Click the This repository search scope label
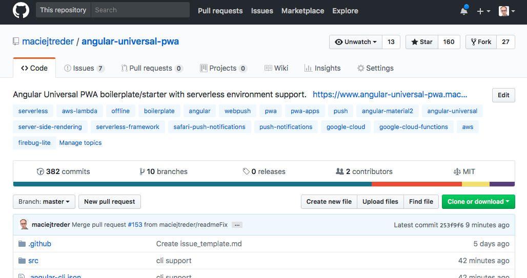 [63, 10]
